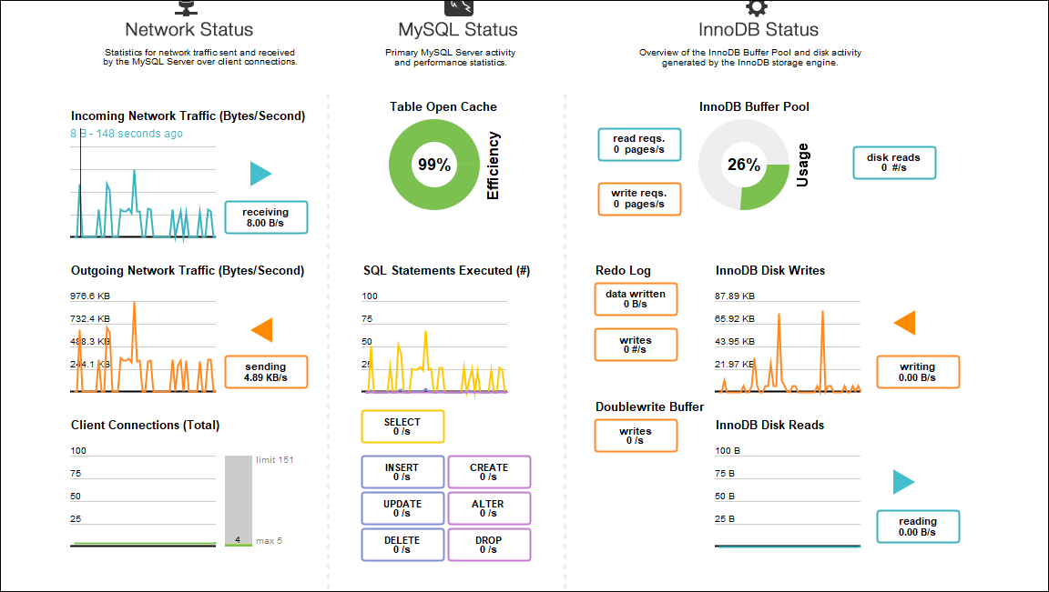Click the receiving 8.00 B/s indicator
Image resolution: width=1049 pixels, height=592 pixels.
click(266, 217)
